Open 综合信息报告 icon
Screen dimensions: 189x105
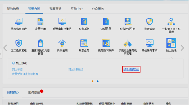[19, 21]
